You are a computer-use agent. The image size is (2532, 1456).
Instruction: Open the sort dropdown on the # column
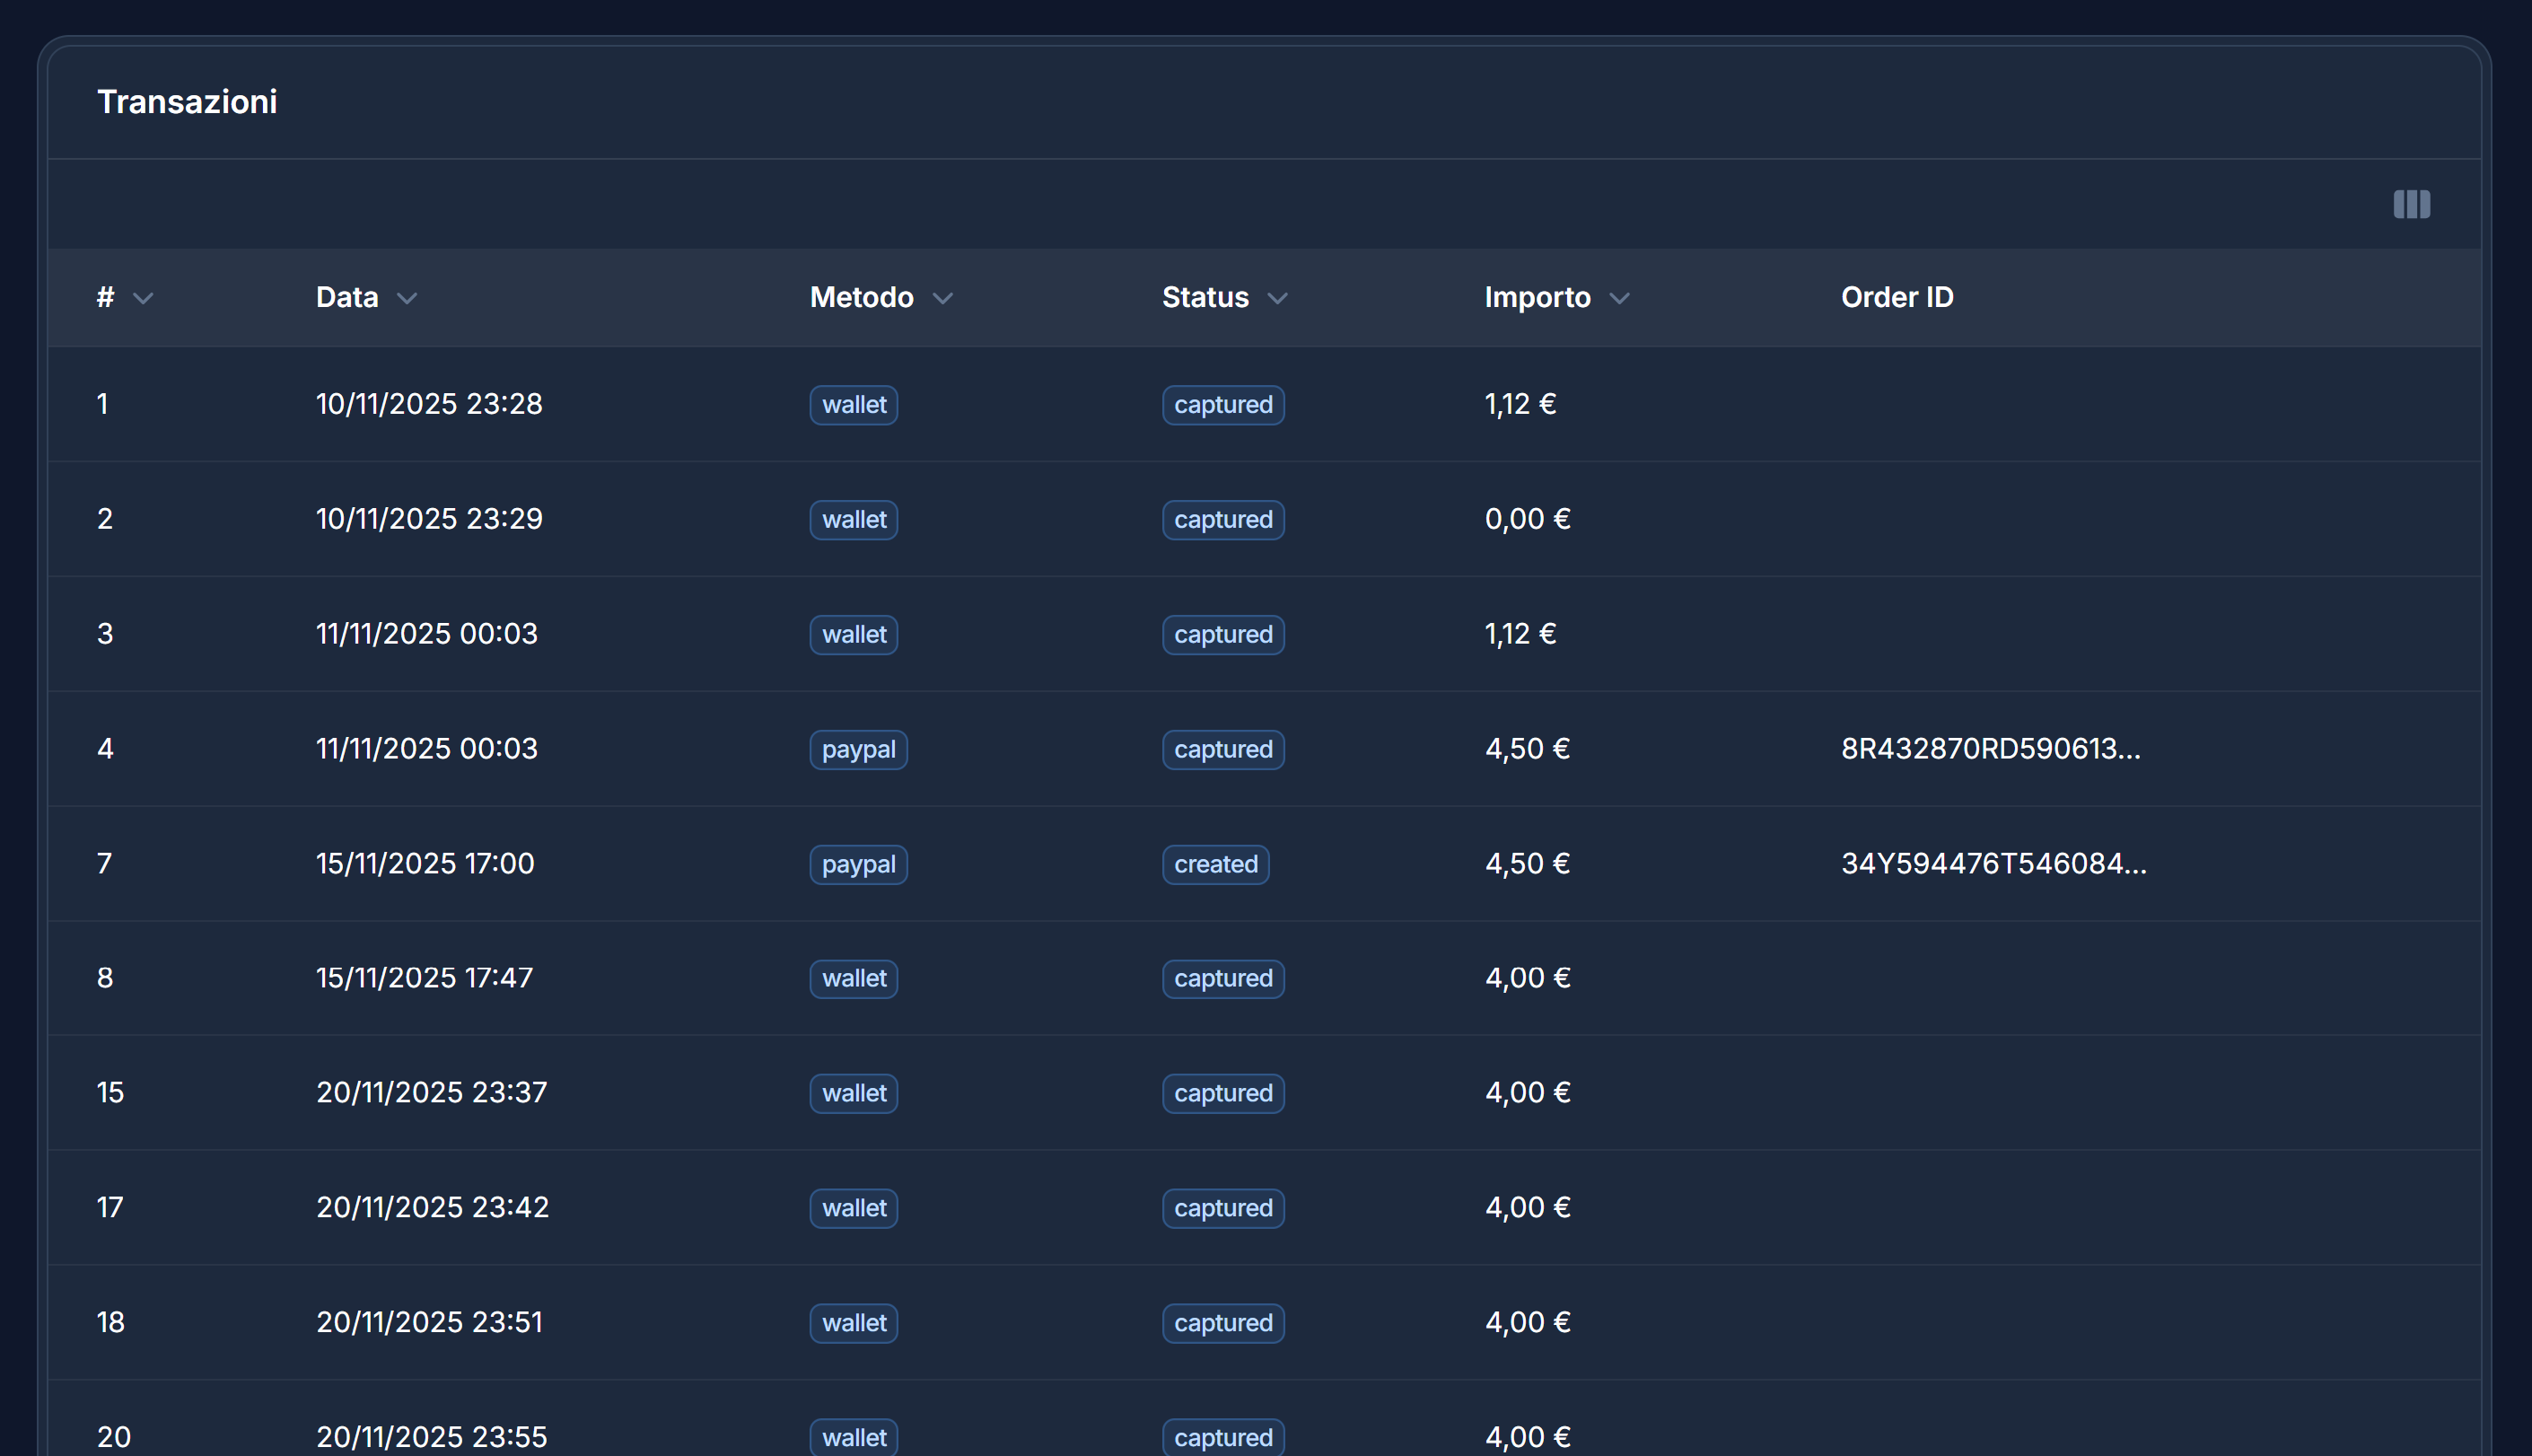coord(143,298)
